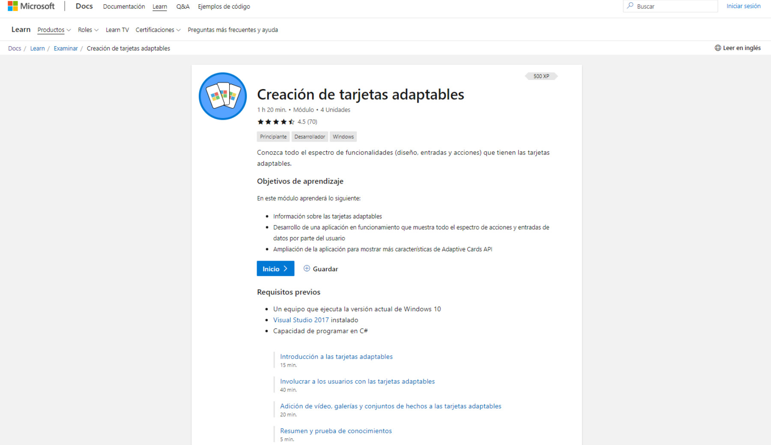Click '4 Unidades' text
771x445 pixels.
pyautogui.click(x=335, y=110)
